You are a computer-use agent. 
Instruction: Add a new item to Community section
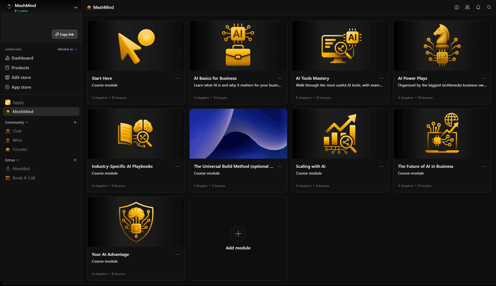click(x=75, y=122)
